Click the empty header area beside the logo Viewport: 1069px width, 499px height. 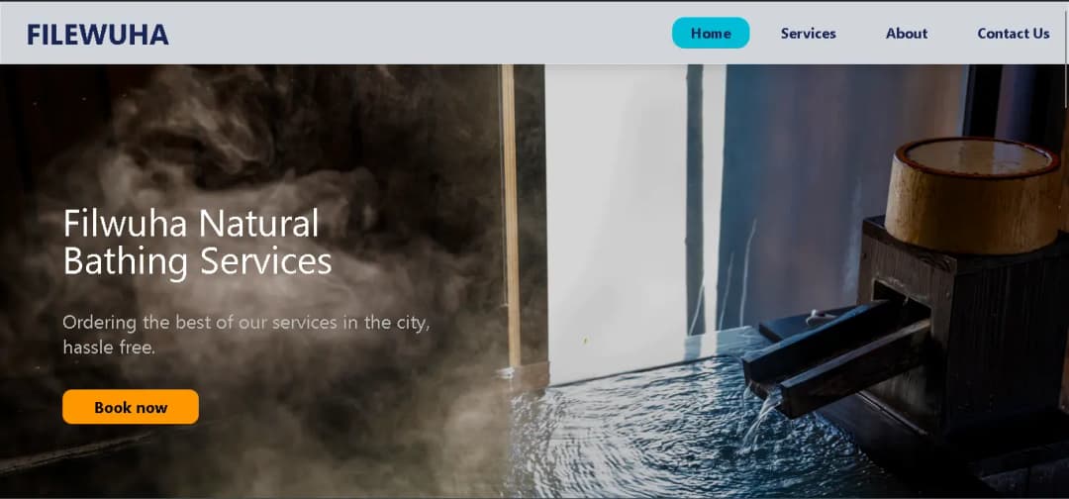[x=416, y=35]
